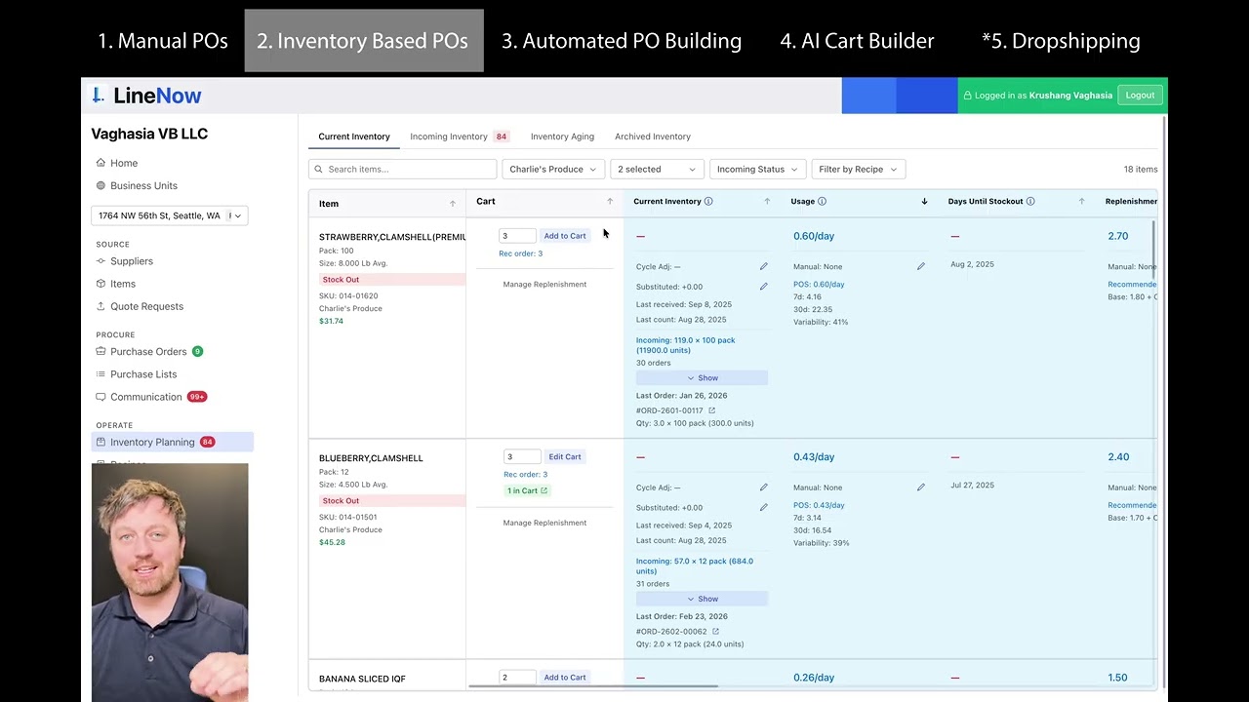Edit blueberry manual usage pencil icon
The height and width of the screenshot is (702, 1249).
point(920,487)
